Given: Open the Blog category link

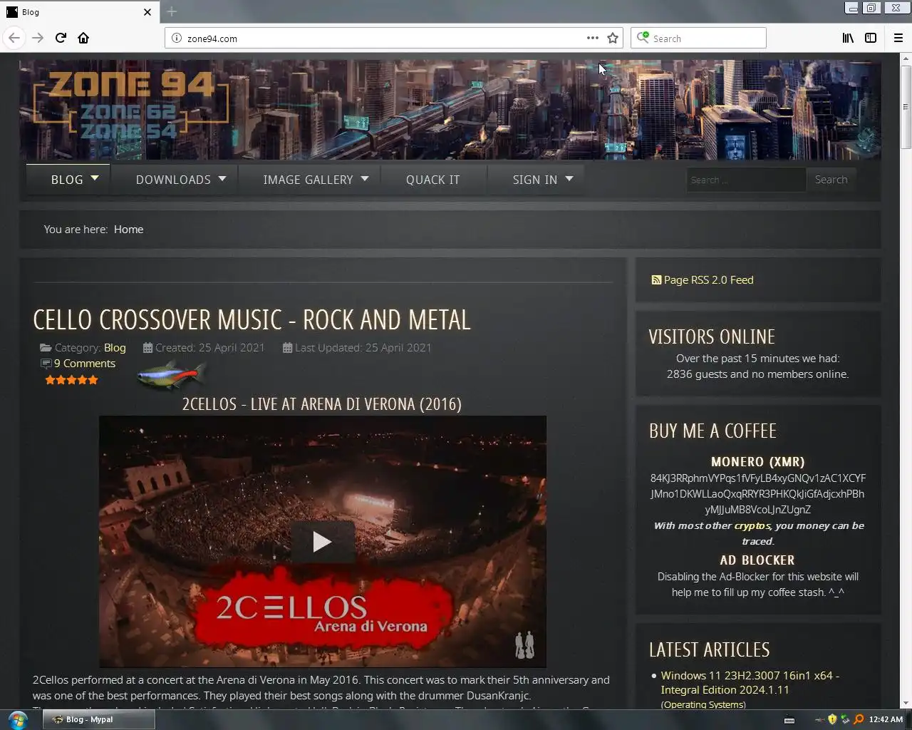Looking at the screenshot, I should click(x=115, y=348).
